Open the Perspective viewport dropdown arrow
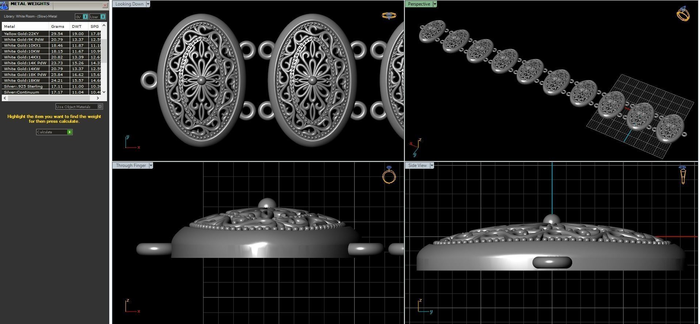This screenshot has height=324, width=700. click(x=434, y=4)
